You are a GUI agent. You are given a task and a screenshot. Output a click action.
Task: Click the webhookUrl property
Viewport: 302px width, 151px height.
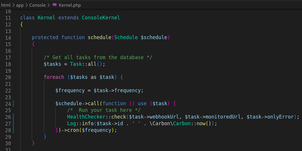pos(163,117)
